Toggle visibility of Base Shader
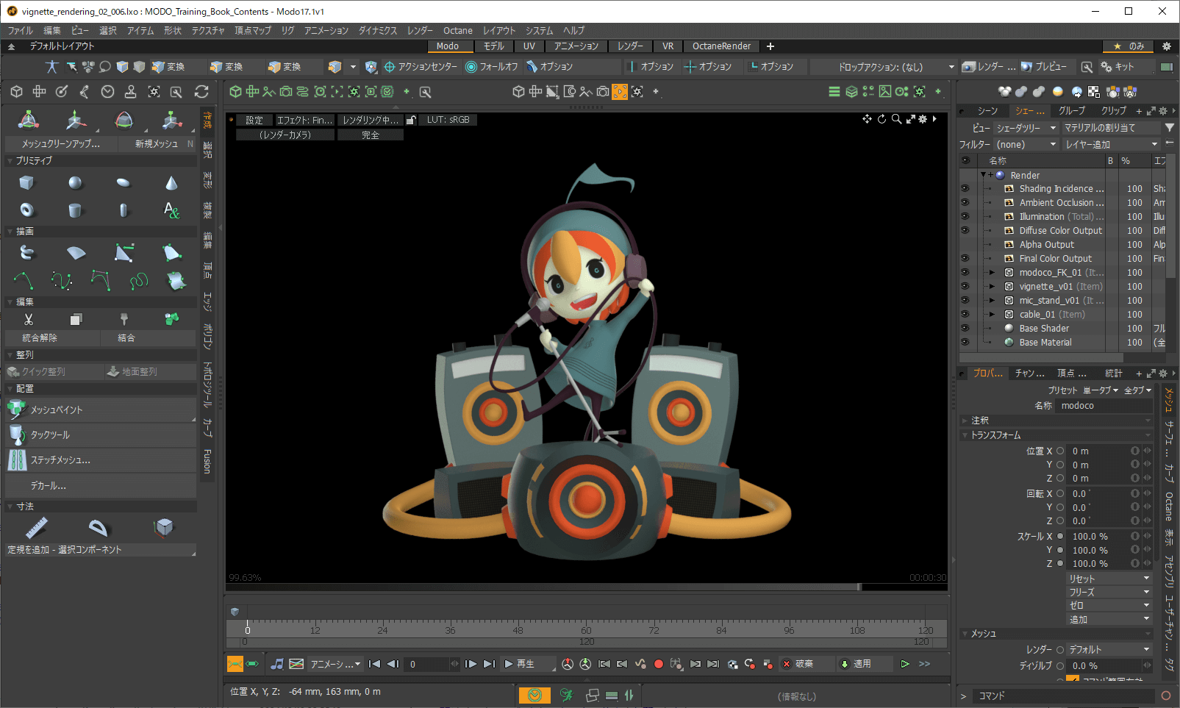1180x708 pixels. pyautogui.click(x=965, y=328)
